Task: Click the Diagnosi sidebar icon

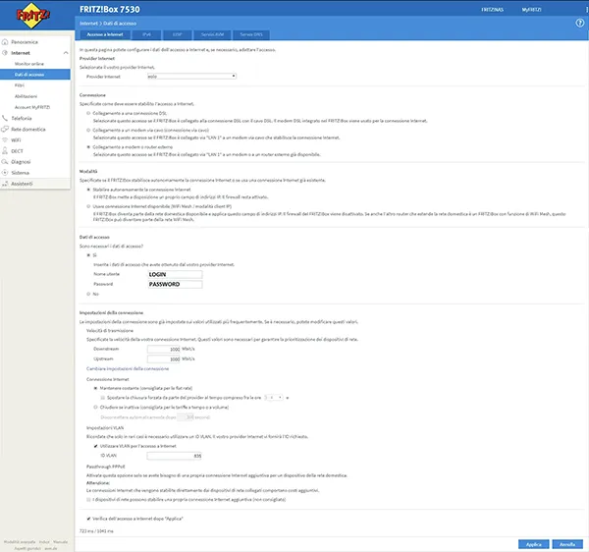Action: point(6,161)
